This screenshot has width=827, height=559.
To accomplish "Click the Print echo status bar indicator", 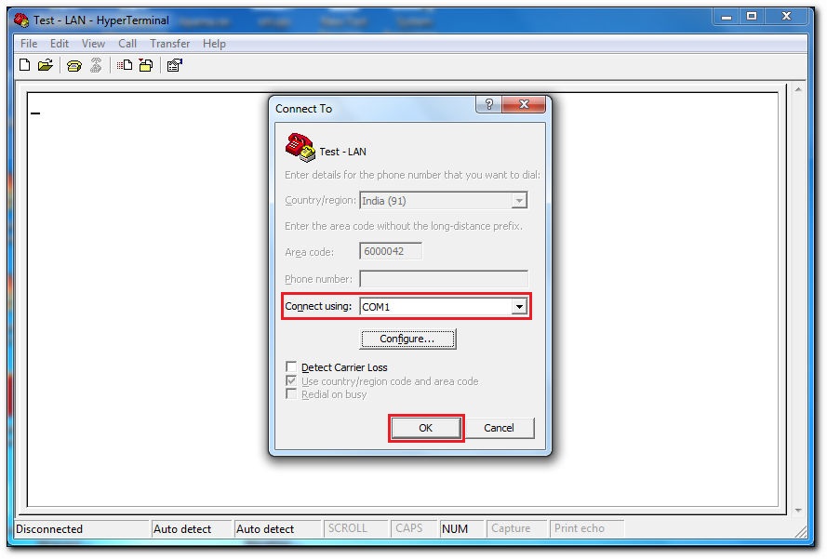I will coord(580,528).
